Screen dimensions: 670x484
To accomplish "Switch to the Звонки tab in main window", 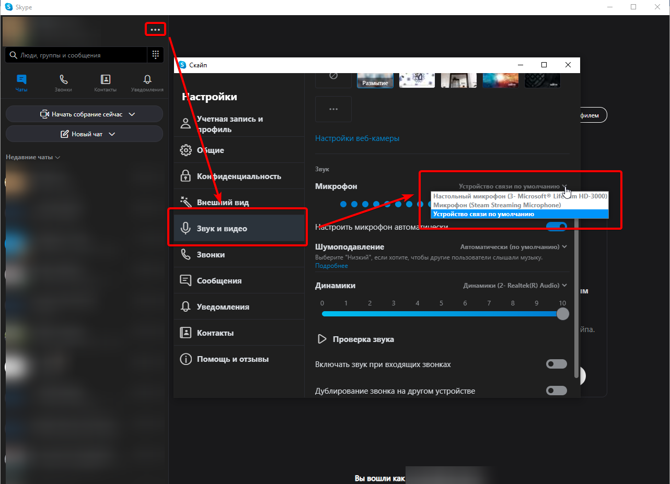I will (63, 83).
